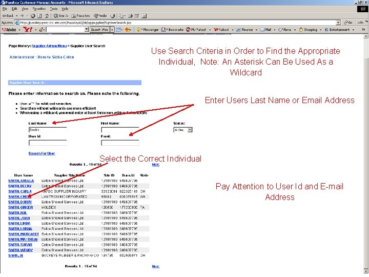369x277 pixels.
Task: Click the Last Name input field
Action: 48,130
